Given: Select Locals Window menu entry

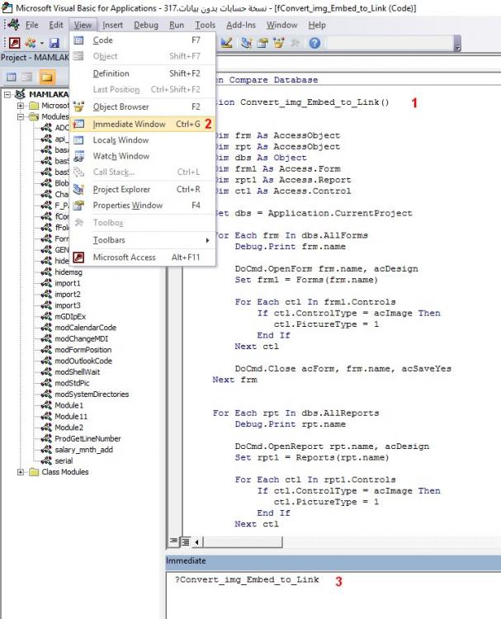Looking at the screenshot, I should pos(143,140).
